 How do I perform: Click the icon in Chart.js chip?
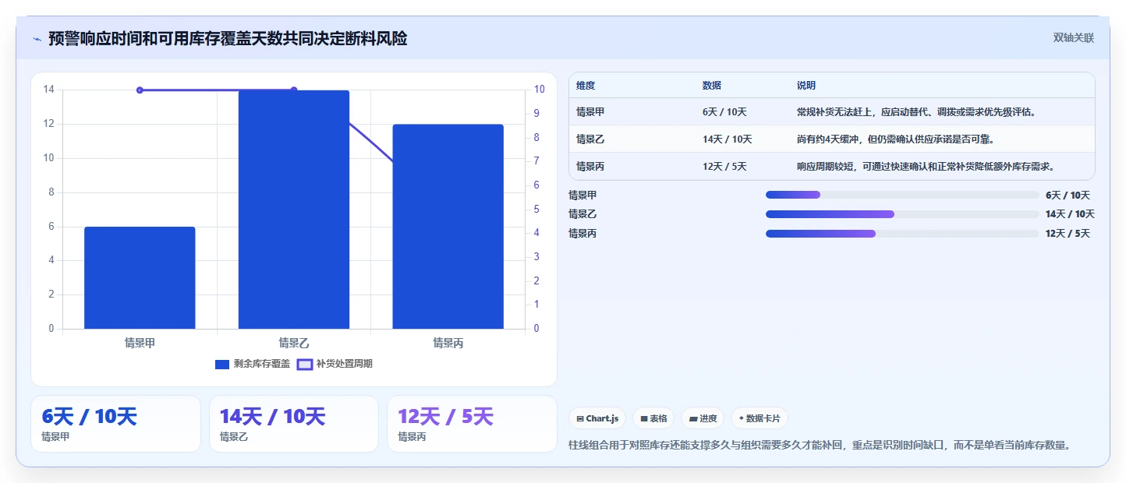click(x=580, y=418)
